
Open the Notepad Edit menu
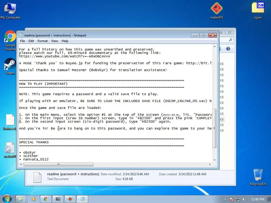click(31, 41)
